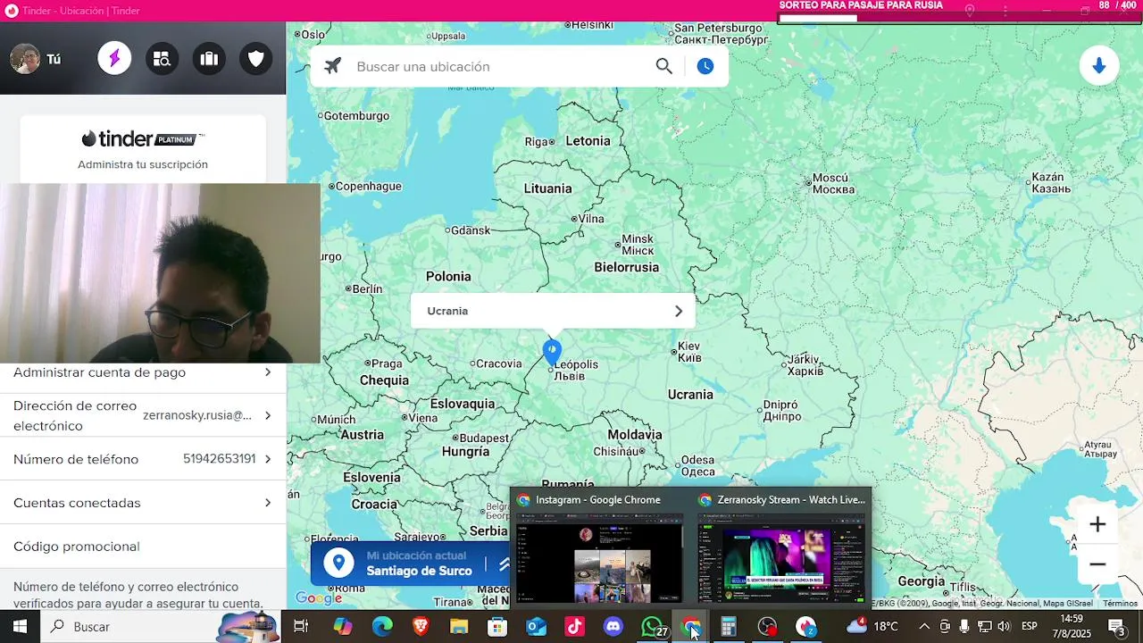Click Buscar una ubicación input field

500,66
